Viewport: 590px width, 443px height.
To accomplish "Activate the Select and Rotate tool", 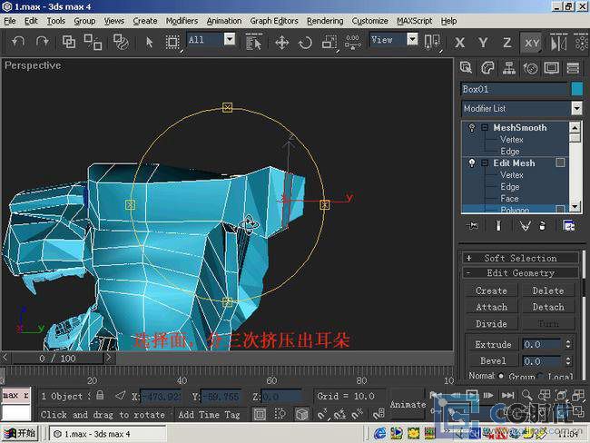I will pyautogui.click(x=305, y=42).
